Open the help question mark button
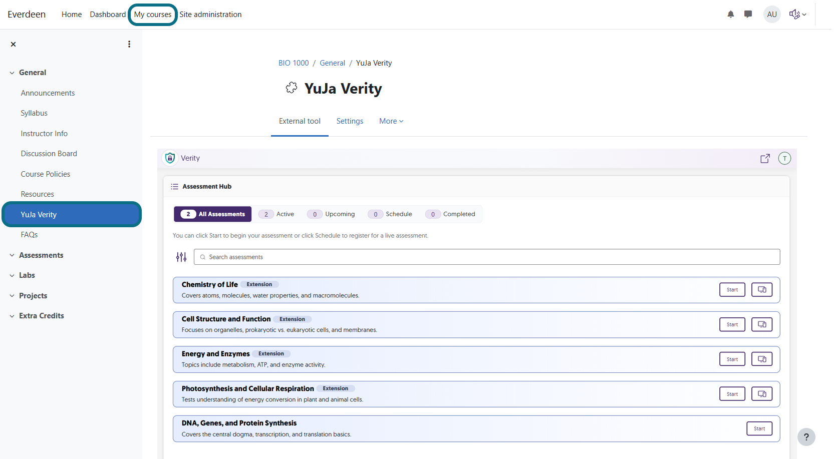The height and width of the screenshot is (459, 836). pyautogui.click(x=806, y=437)
